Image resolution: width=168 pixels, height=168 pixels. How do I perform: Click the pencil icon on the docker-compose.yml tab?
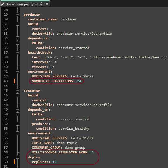coord(3,4)
